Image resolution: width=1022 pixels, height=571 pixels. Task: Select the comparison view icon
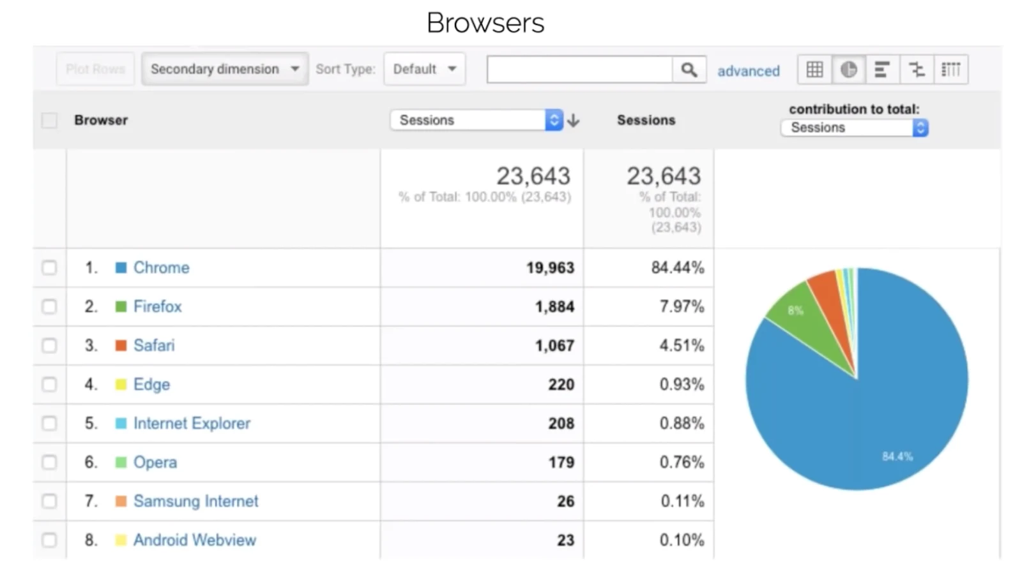917,70
